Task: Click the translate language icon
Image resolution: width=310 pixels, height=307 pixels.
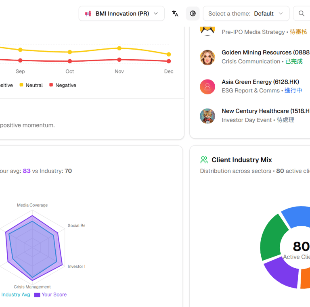Action: (175, 13)
